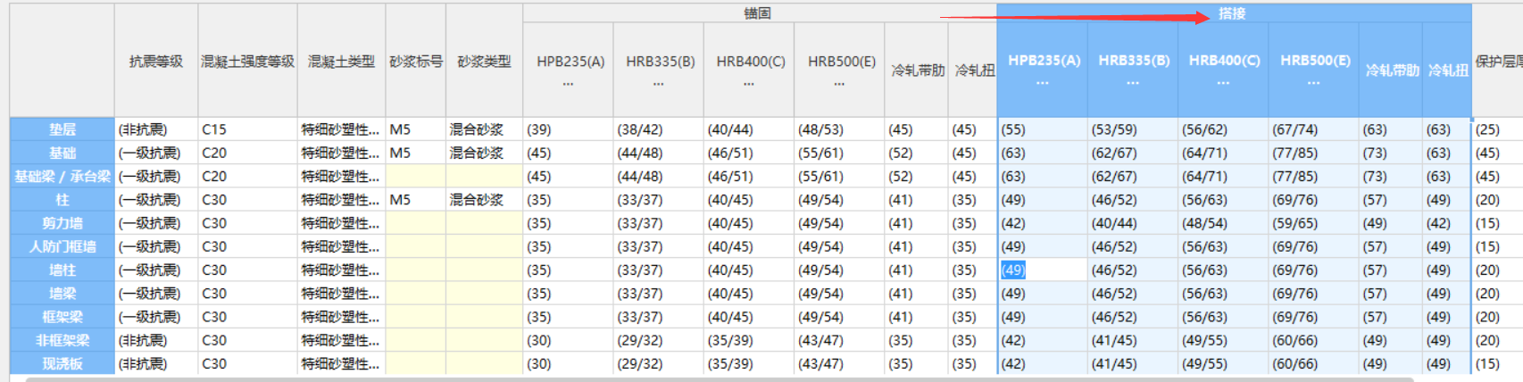Image resolution: width=1523 pixels, height=382 pixels.
Task: Open 抗震等级 cell for 框架梁 row
Action: (155, 317)
